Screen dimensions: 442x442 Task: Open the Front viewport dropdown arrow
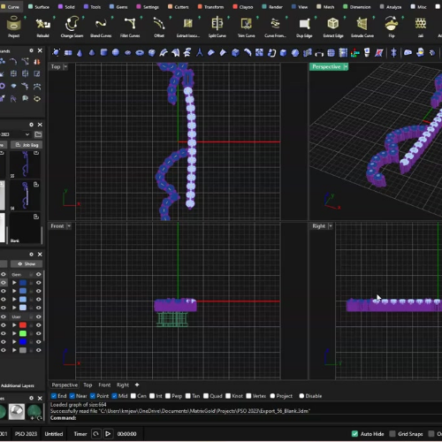[69, 226]
